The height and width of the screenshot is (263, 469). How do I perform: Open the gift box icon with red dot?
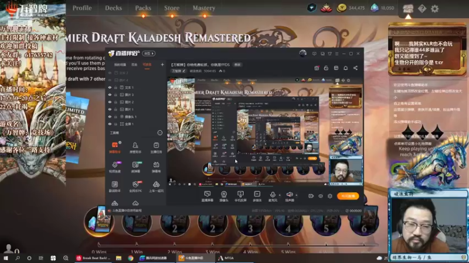317,68
